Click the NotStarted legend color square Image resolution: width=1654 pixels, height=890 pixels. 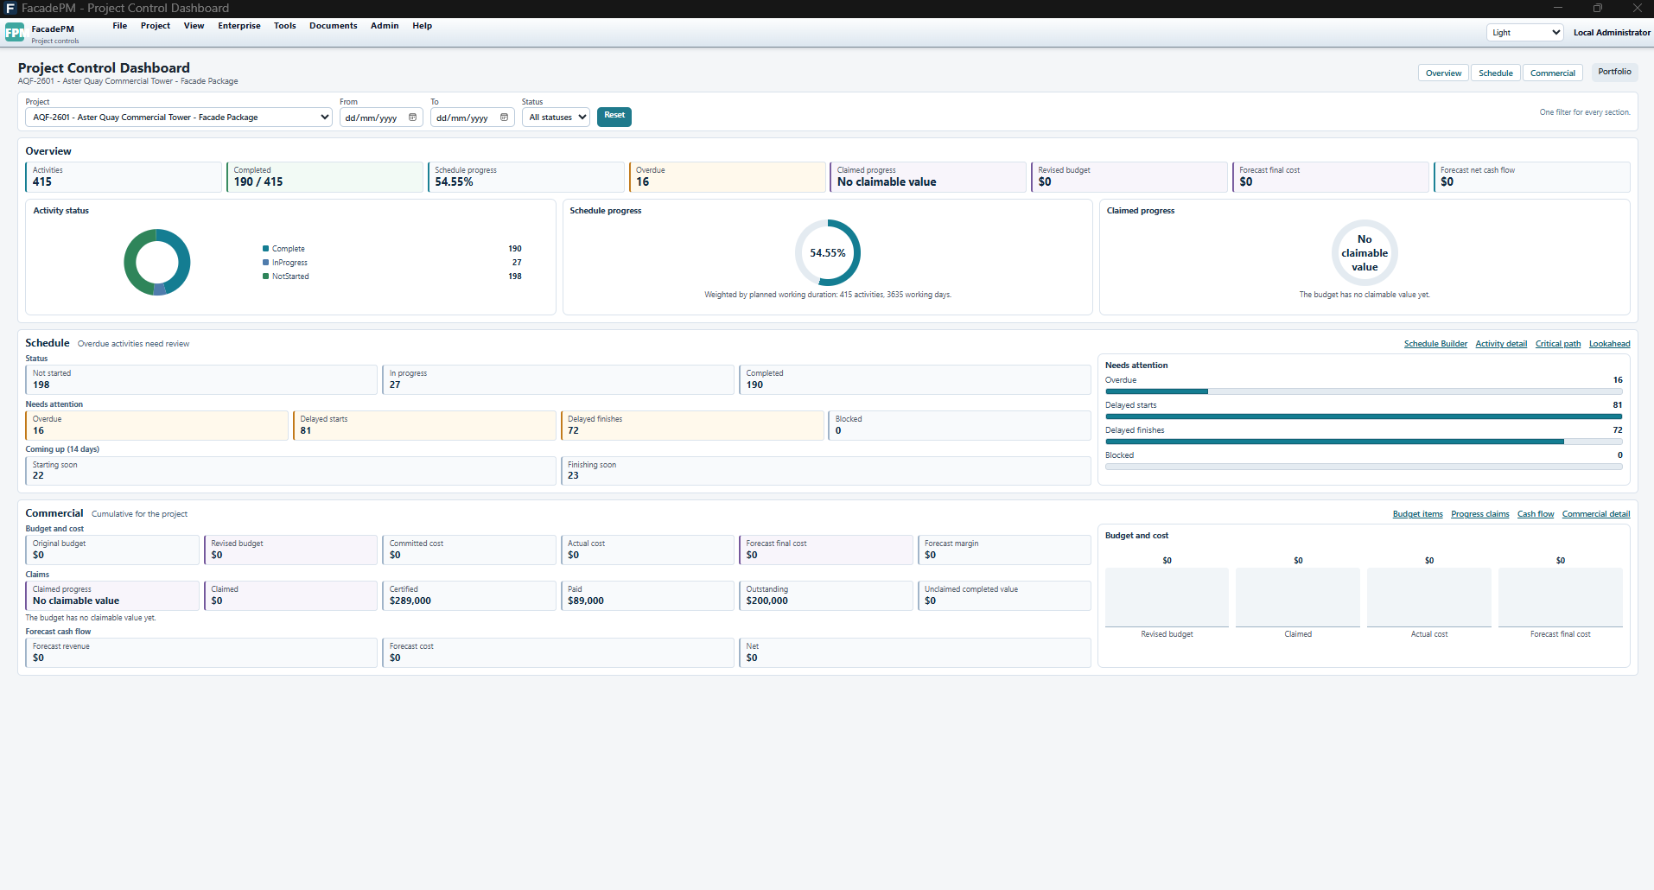[265, 277]
